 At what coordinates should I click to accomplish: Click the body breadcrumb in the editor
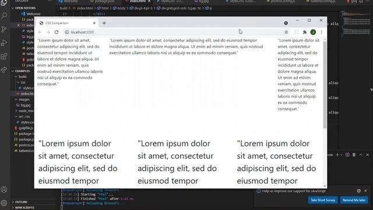point(119,8)
